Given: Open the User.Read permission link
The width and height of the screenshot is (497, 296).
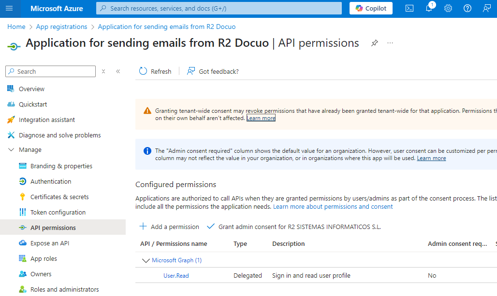Looking at the screenshot, I should pyautogui.click(x=176, y=275).
